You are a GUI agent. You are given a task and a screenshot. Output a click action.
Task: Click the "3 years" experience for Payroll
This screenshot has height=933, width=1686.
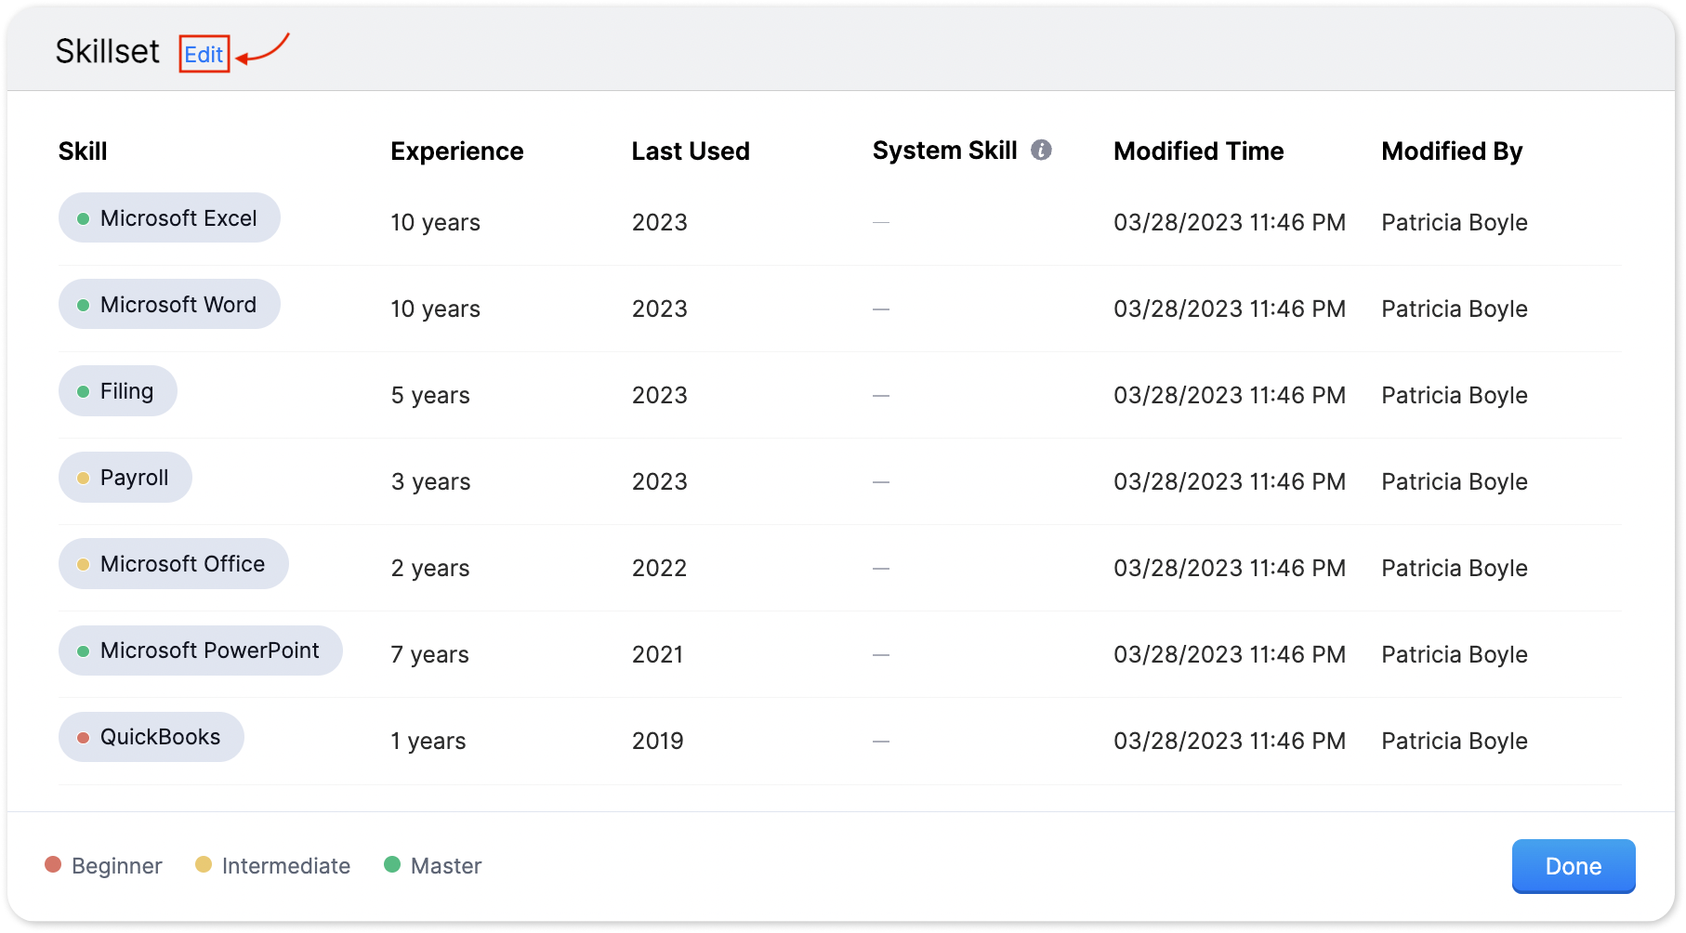(430, 482)
